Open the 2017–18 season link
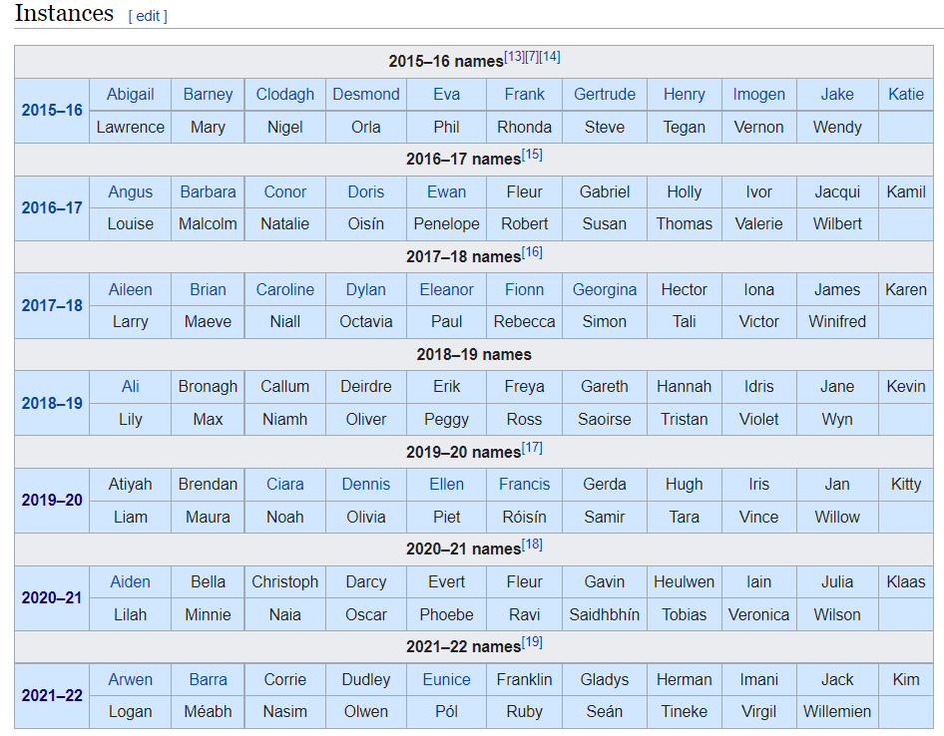This screenshot has height=736, width=944. (52, 306)
